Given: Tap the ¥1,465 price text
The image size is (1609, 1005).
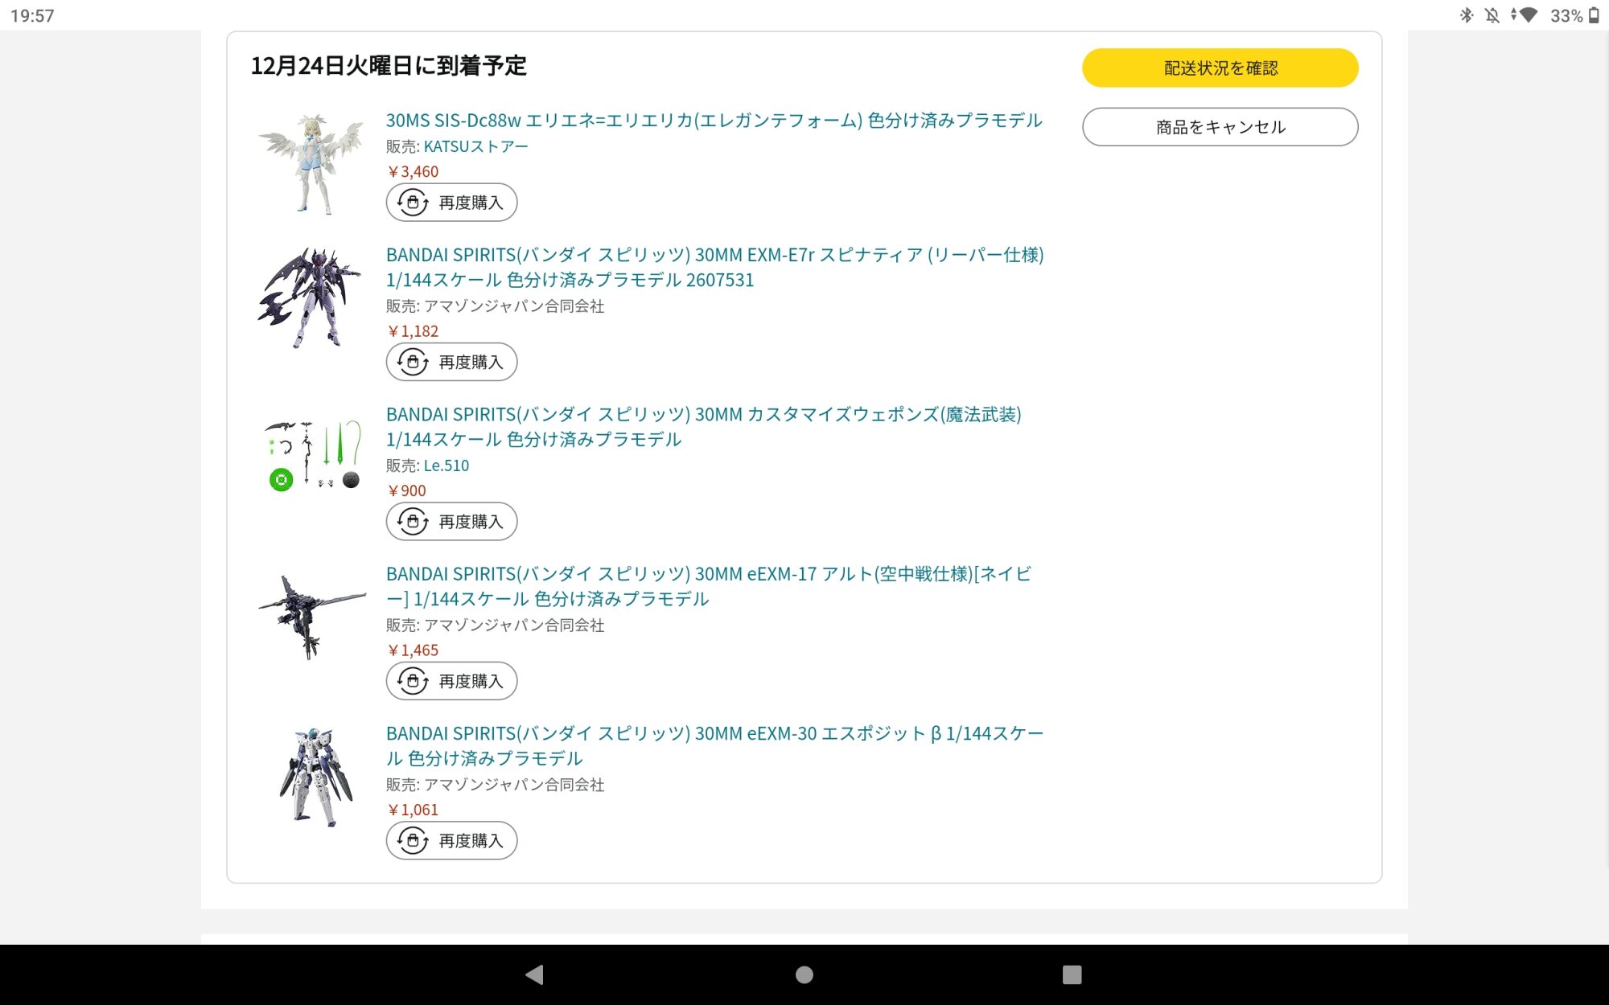Looking at the screenshot, I should click(413, 650).
